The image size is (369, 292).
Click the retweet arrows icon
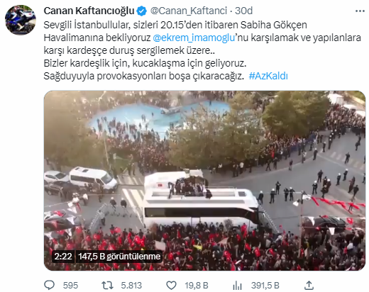point(107,285)
